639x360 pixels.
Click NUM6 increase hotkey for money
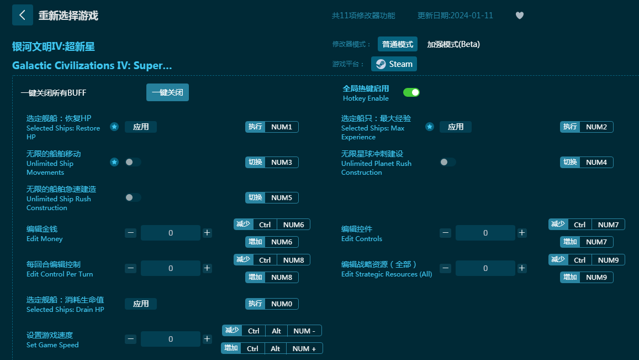pyautogui.click(x=272, y=242)
